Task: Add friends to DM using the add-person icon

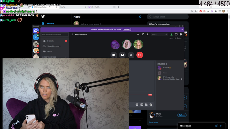Action: tap(143, 34)
